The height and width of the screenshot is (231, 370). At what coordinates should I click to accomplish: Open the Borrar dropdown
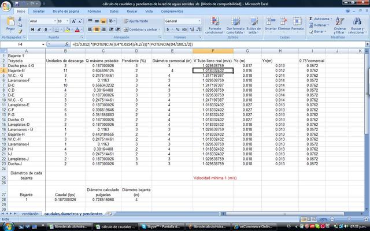pyautogui.click(x=317, y=31)
